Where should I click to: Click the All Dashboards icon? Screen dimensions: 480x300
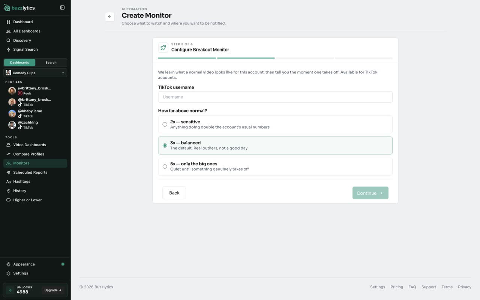[8, 31]
